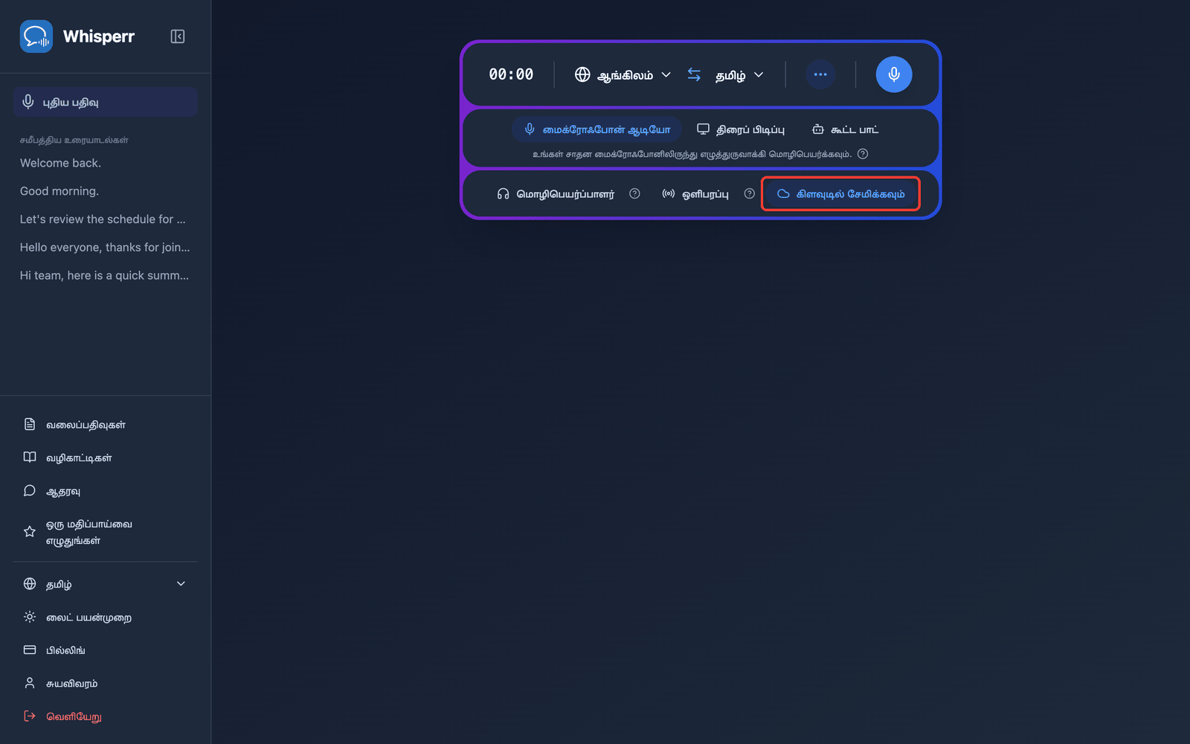
Task: Click the 00:00 recording timer
Action: 511,74
